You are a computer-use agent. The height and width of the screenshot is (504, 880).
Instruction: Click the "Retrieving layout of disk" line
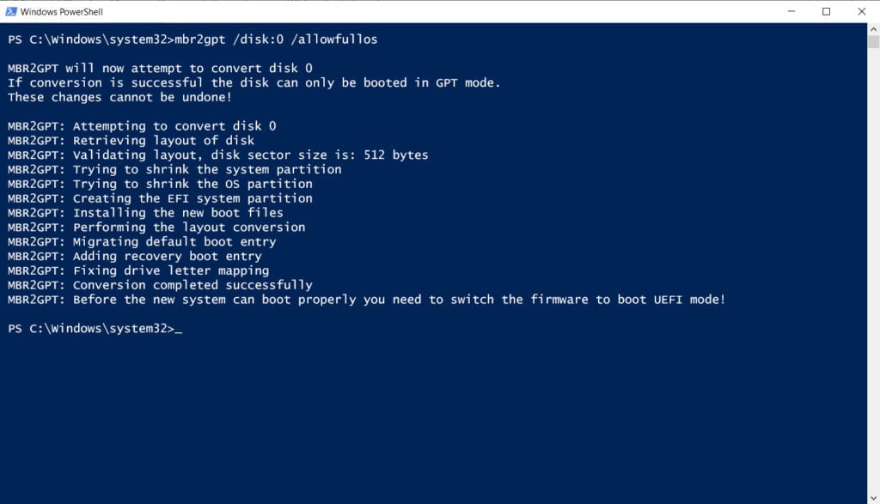click(163, 141)
